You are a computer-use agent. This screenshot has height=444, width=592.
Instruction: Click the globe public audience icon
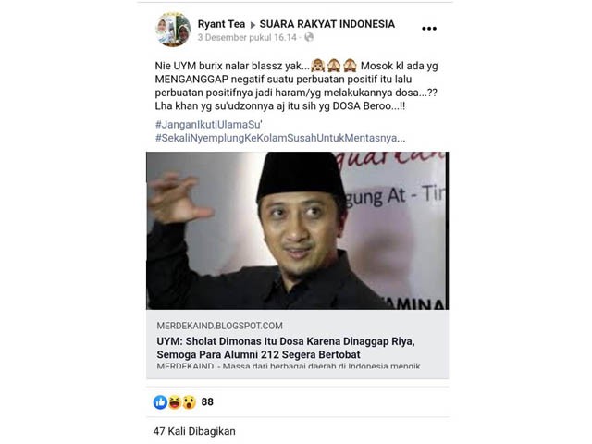[309, 37]
